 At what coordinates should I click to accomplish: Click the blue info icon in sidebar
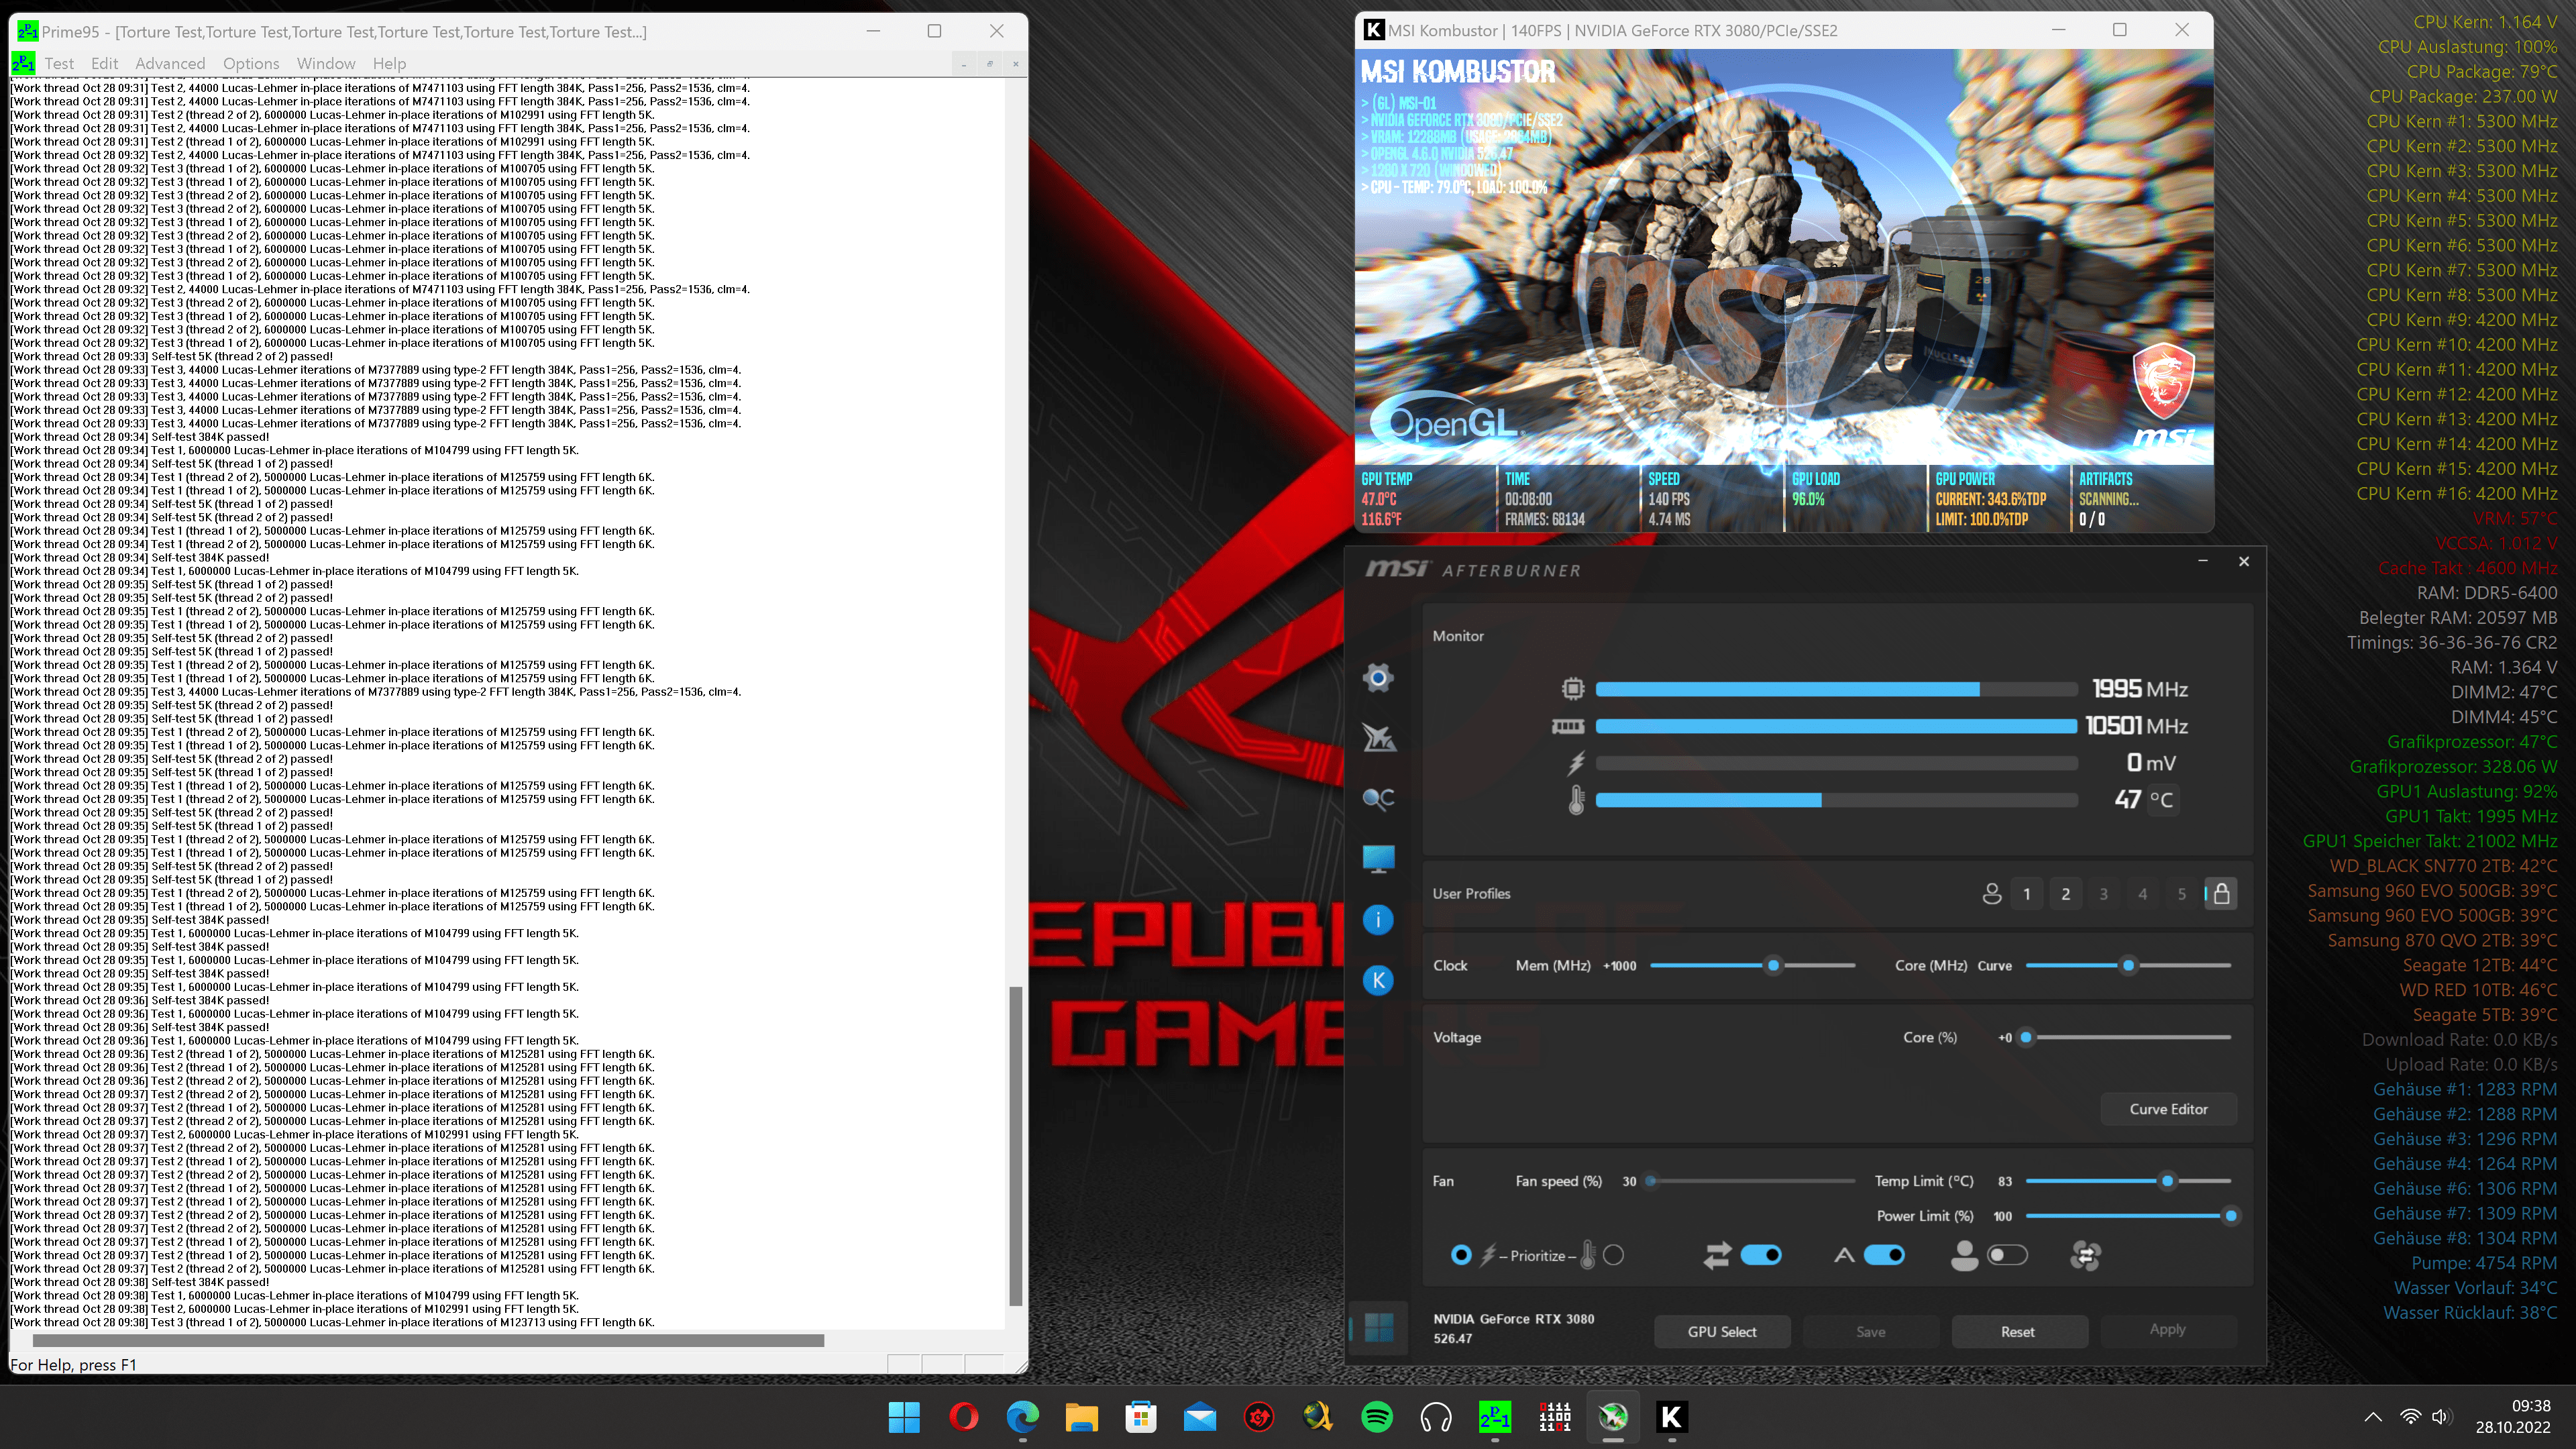click(1378, 920)
